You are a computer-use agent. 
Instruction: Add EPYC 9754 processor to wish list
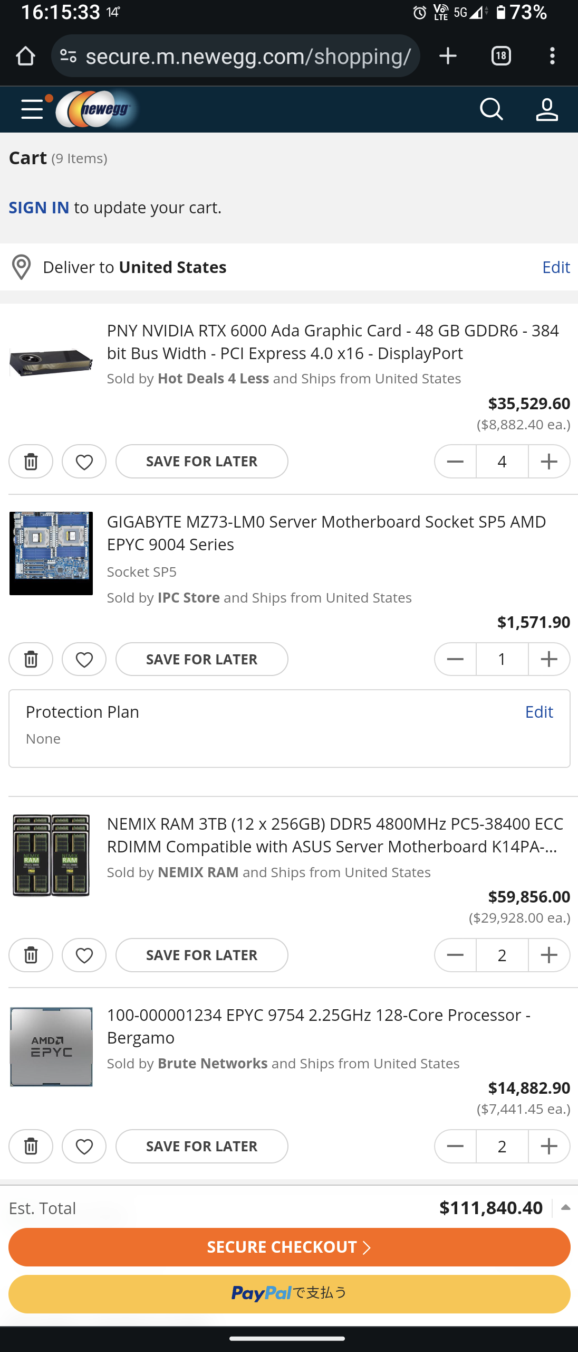[x=84, y=1146]
